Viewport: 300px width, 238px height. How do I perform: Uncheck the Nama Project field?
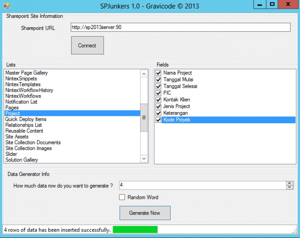158,73
